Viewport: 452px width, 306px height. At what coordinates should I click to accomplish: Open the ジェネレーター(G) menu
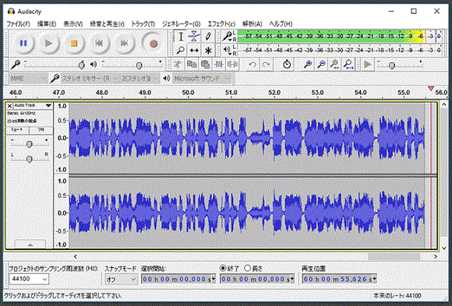181,24
